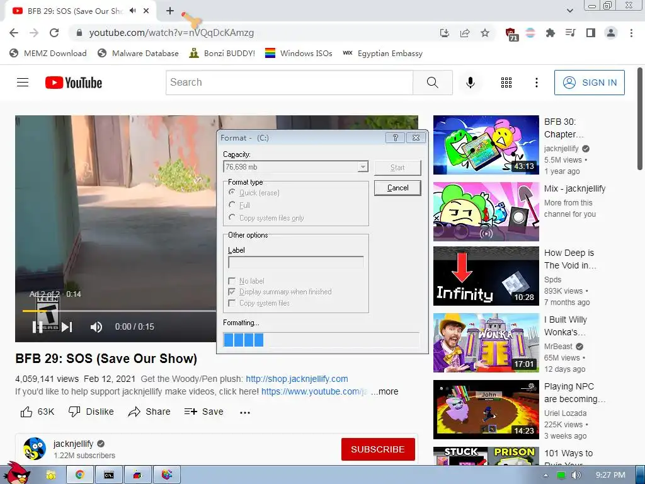Mute the video player volume
Image resolution: width=645 pixels, height=484 pixels.
click(96, 327)
